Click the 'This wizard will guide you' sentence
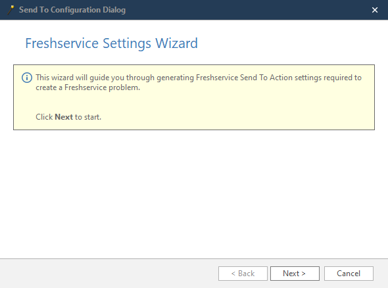388x288 pixels. point(199,78)
